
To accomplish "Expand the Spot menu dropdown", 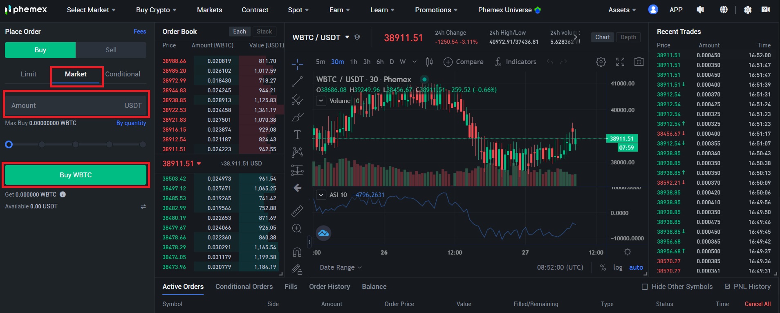I will [x=298, y=10].
